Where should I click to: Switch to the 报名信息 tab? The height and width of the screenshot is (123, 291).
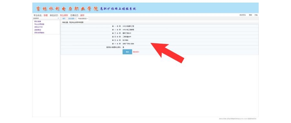coord(71,19)
